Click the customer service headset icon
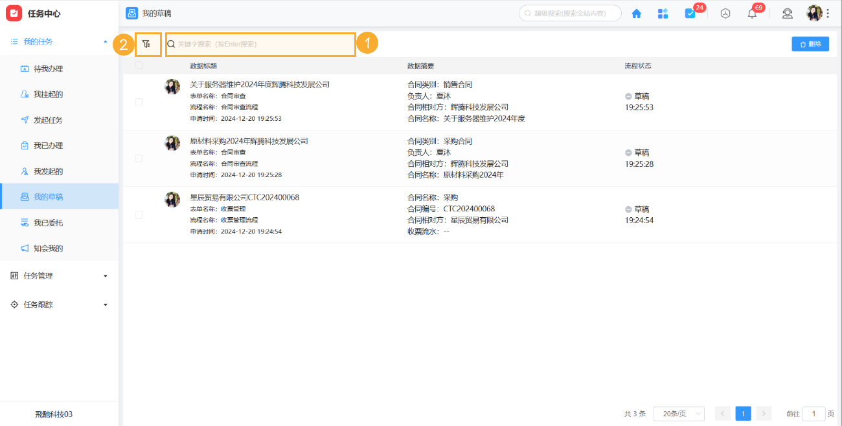842x426 pixels. point(788,13)
